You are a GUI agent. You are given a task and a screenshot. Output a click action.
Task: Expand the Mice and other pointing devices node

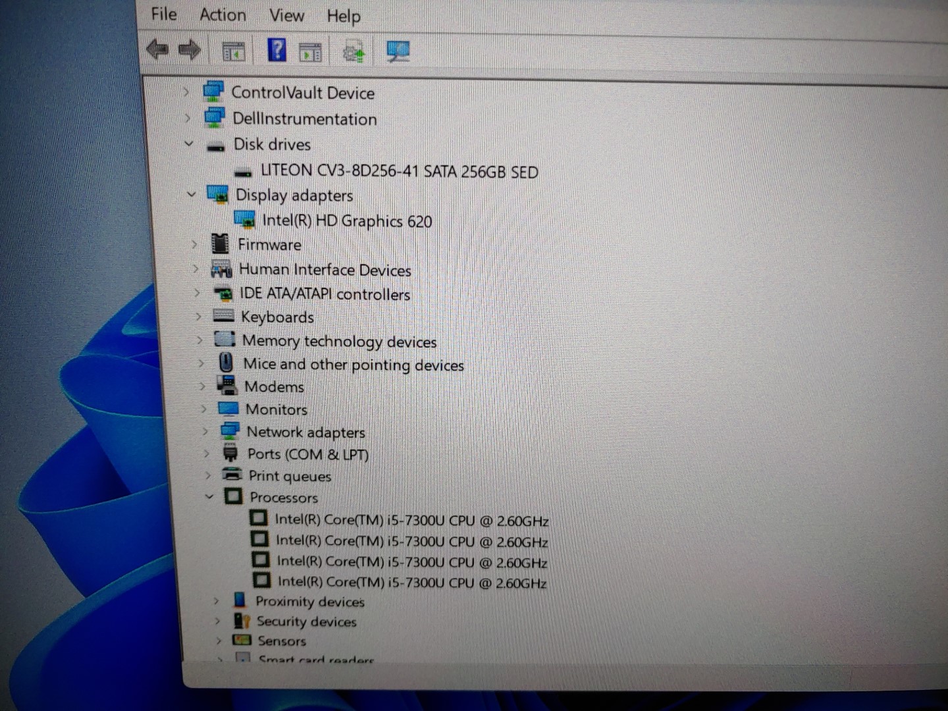(x=201, y=363)
